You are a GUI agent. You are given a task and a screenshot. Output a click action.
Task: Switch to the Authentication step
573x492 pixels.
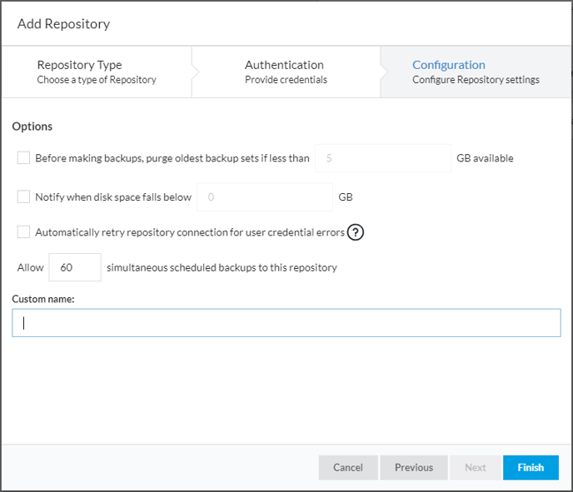[286, 72]
